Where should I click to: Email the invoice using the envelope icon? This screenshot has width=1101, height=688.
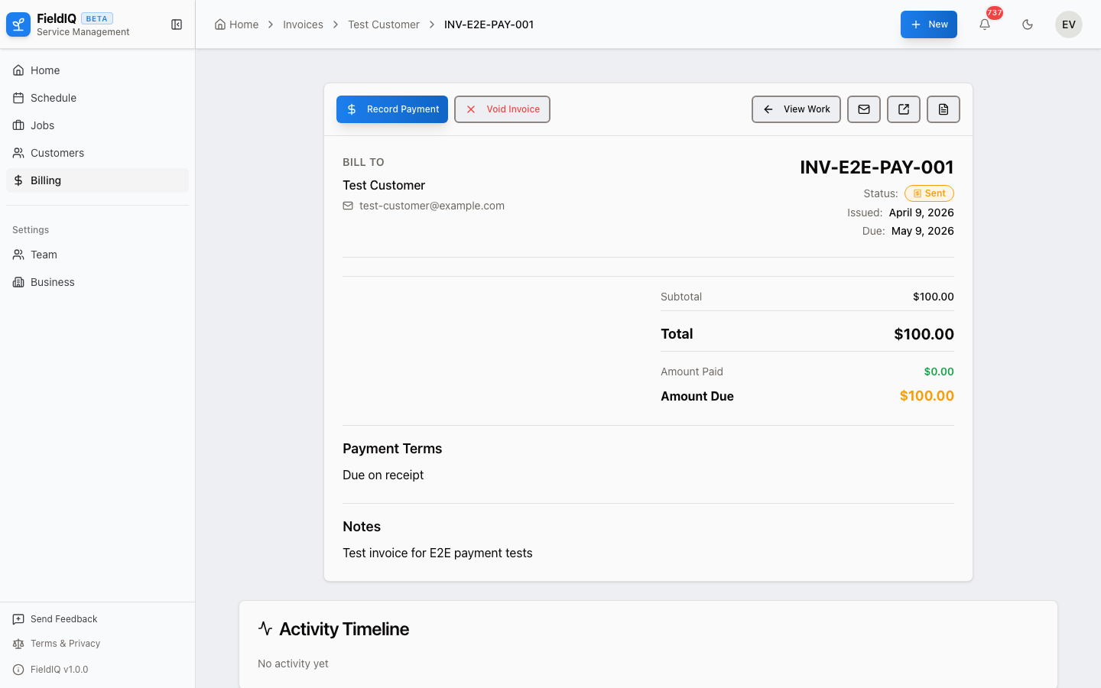tap(863, 109)
